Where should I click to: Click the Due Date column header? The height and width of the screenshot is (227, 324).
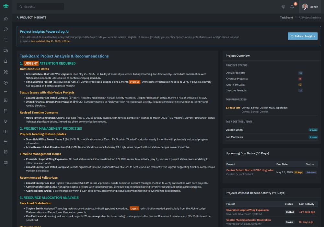click(282, 164)
